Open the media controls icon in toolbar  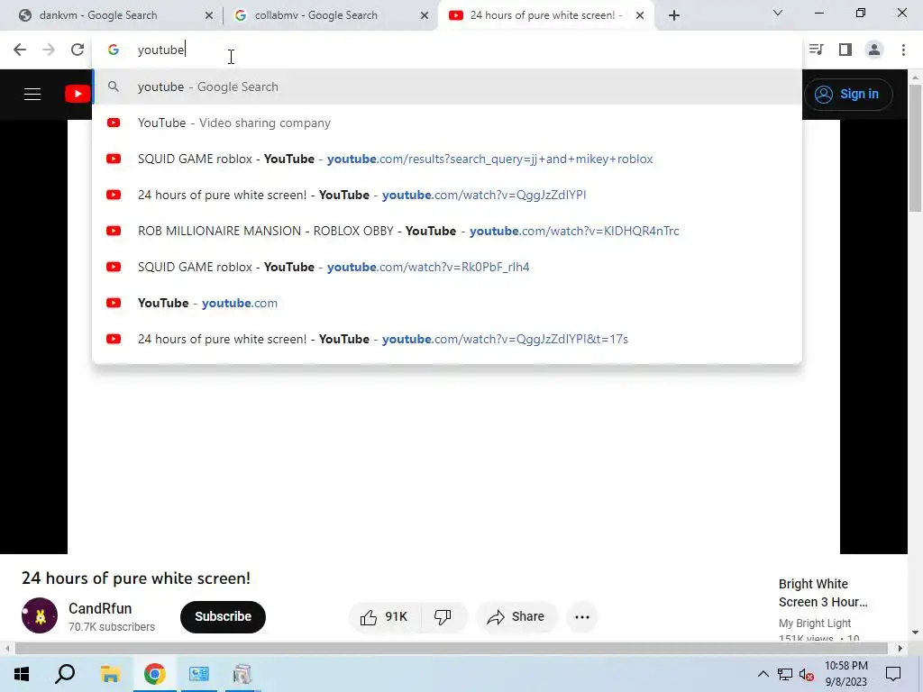pyautogui.click(x=816, y=50)
